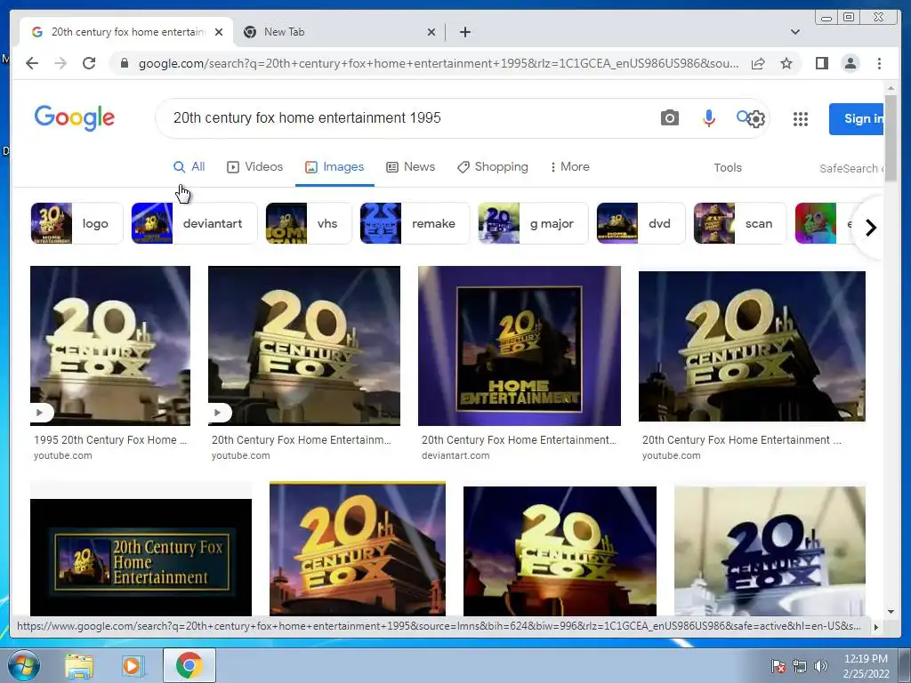Viewport: 911px width, 683px height.
Task: Filter images by logo chip
Action: click(77, 223)
